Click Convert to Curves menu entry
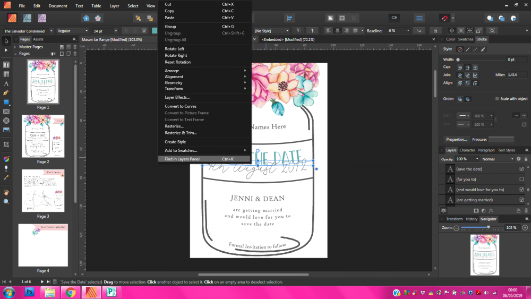 181,106
